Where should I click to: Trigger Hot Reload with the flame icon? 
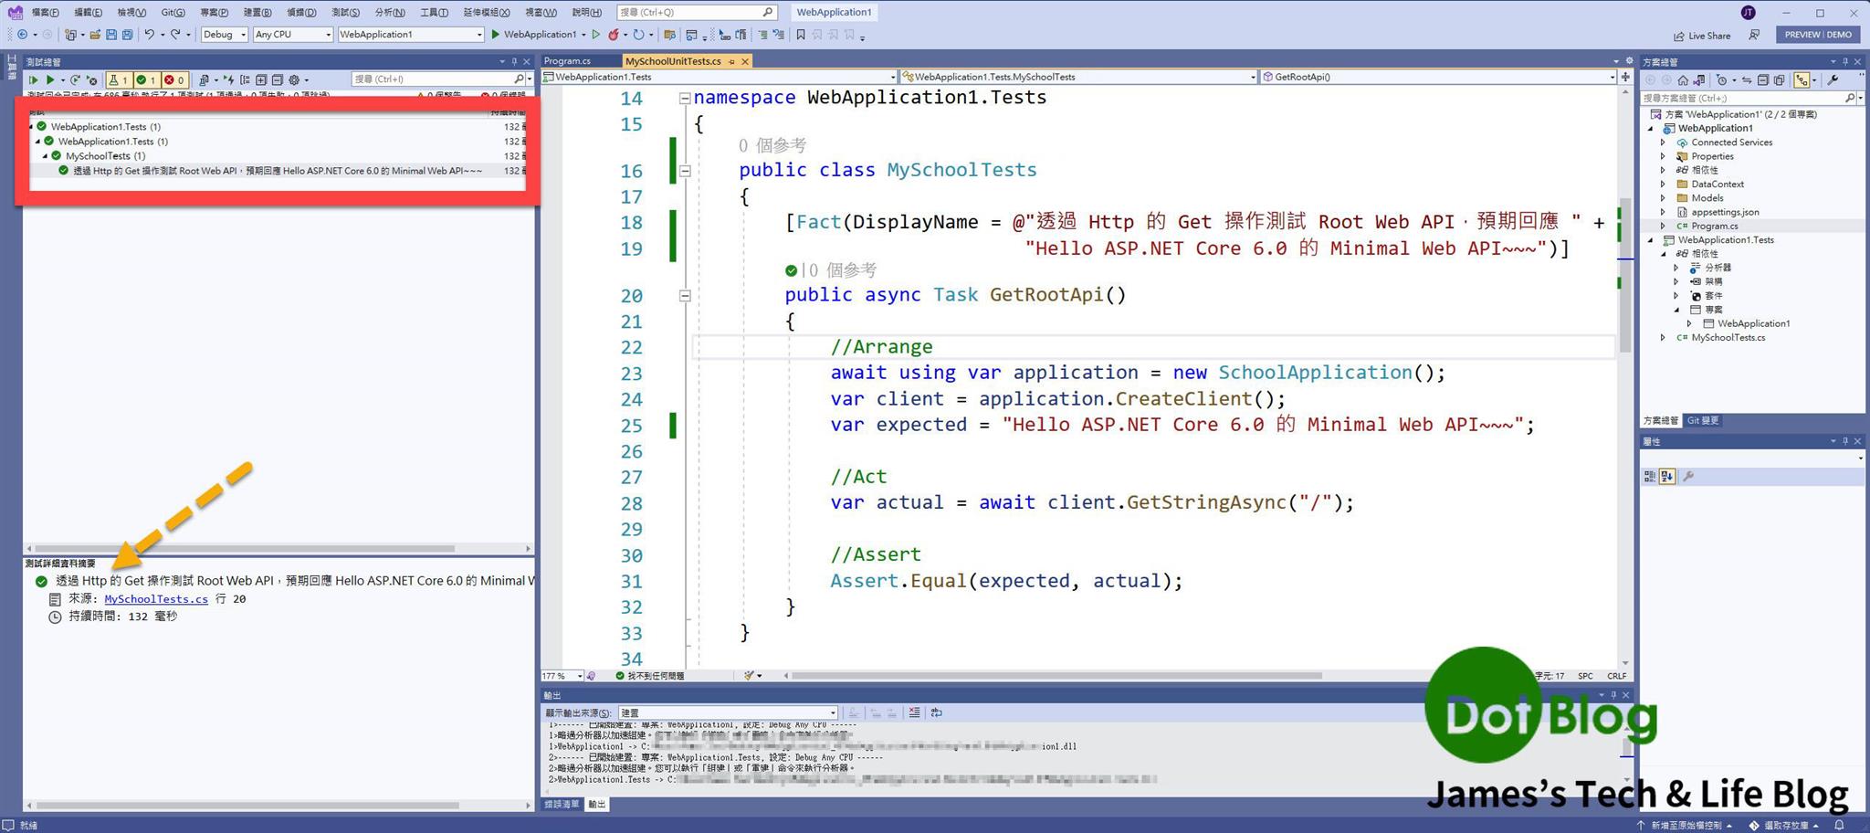tap(615, 35)
